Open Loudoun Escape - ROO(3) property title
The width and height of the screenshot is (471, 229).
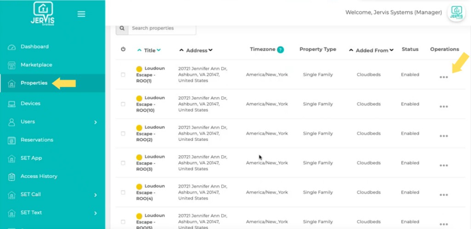point(150,163)
